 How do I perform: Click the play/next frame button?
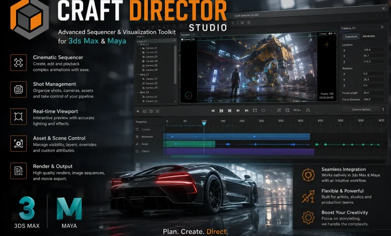point(230,110)
